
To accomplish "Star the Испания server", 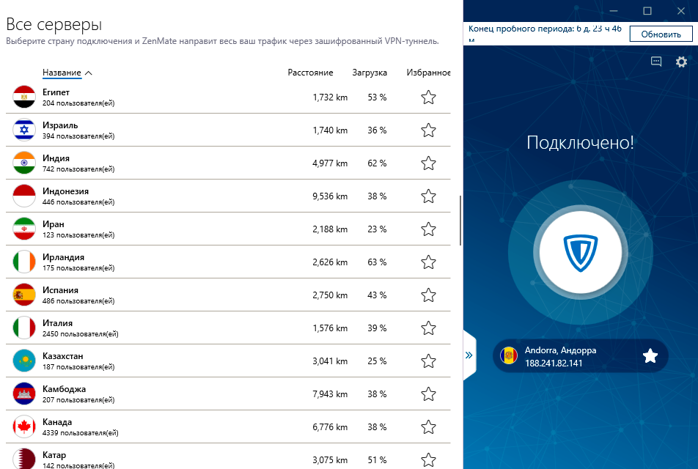I will pos(428,295).
